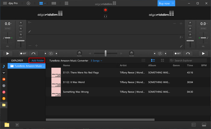Open the SoundCloud source in sidebar

click(4, 79)
